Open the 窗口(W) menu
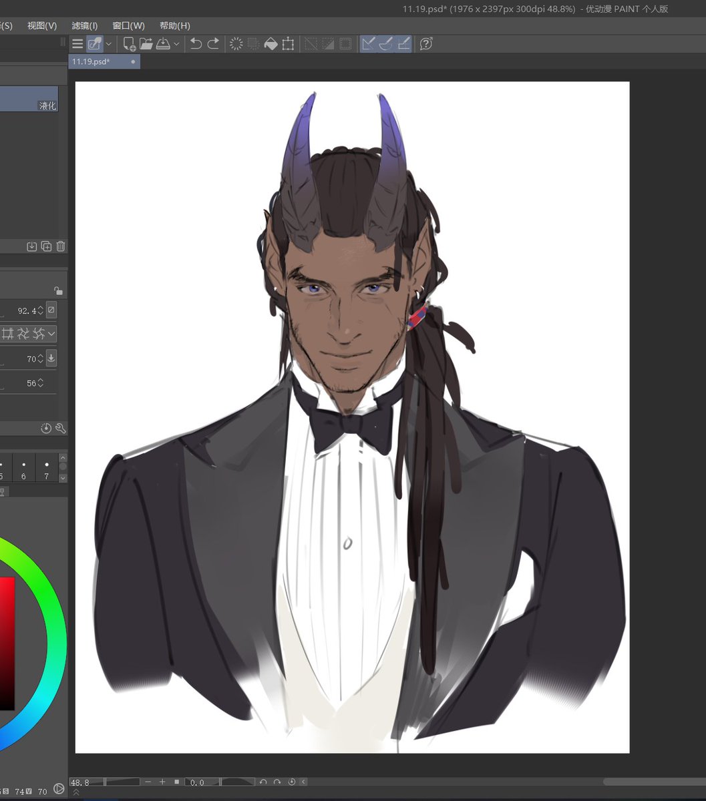Screen dimensions: 706x801 pyautogui.click(x=129, y=25)
